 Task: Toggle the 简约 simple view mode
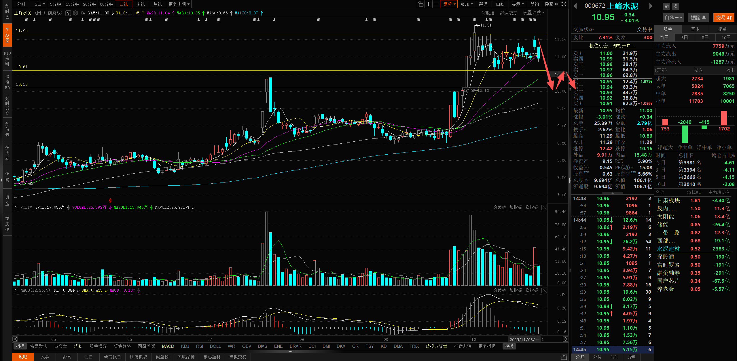click(x=535, y=4)
